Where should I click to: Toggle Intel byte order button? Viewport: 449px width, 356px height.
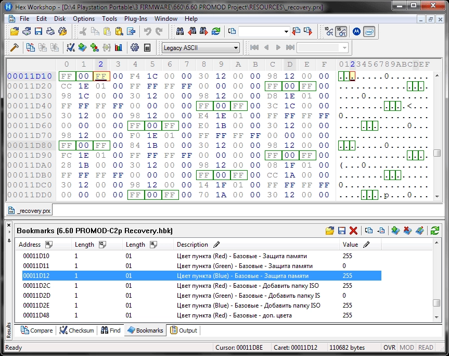pyautogui.click(x=369, y=32)
